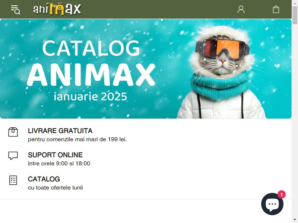Click 'cu toate ofertele lunii' text
This screenshot has height=223, width=298.
55,188
